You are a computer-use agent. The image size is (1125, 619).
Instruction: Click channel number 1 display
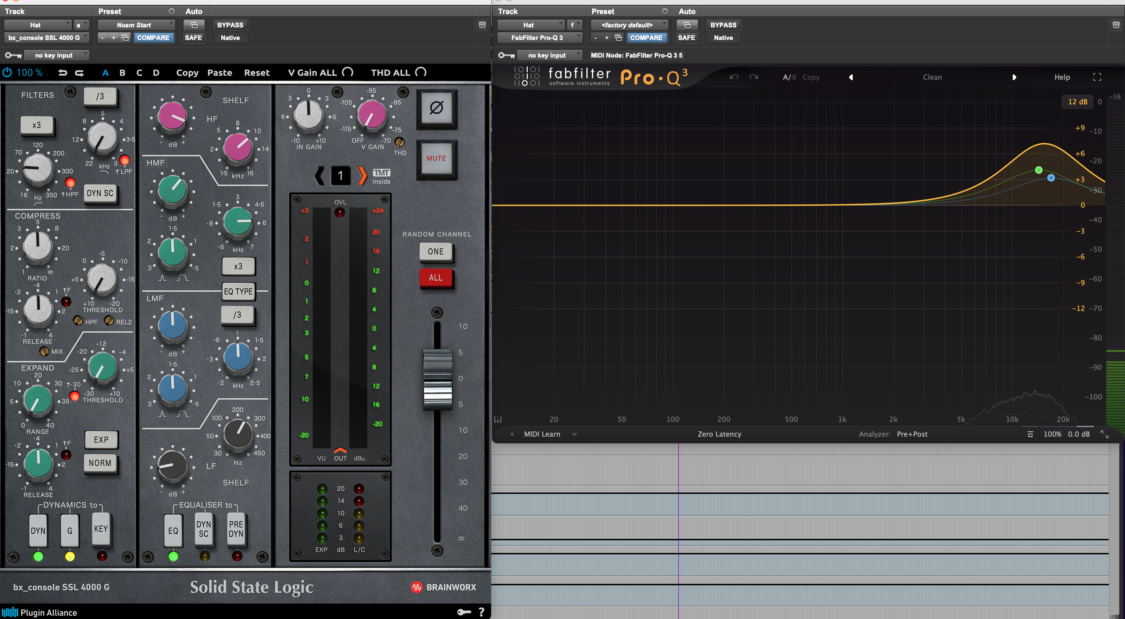(x=341, y=176)
